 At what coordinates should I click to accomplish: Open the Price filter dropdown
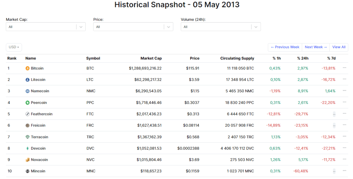pyautogui.click(x=133, y=26)
